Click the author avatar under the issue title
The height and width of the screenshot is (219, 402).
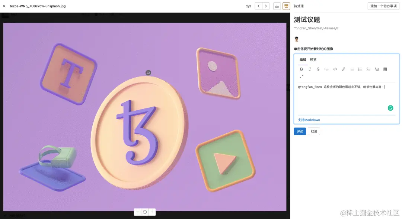(x=297, y=39)
